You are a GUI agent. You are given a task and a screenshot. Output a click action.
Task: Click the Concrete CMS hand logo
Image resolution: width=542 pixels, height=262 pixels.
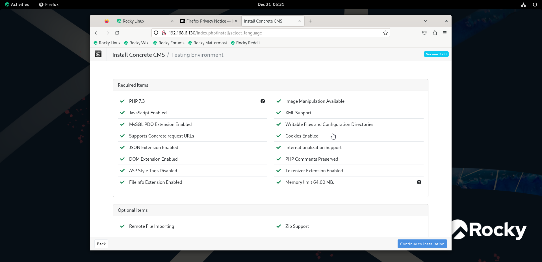[x=98, y=54]
